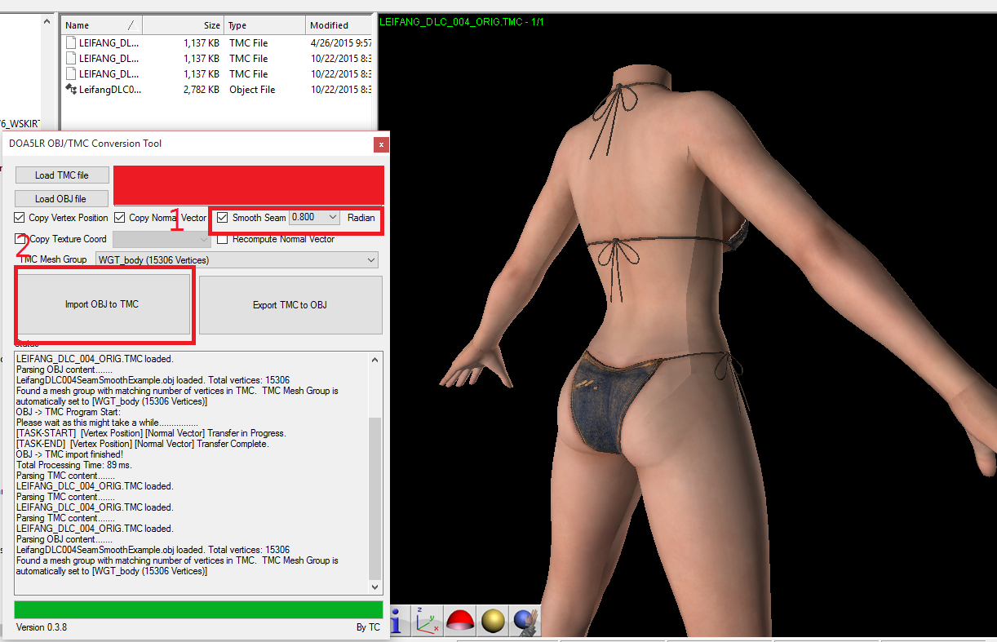Screen dimensions: 997x642
Task: Click the yellow sphere icon
Action: (x=492, y=622)
